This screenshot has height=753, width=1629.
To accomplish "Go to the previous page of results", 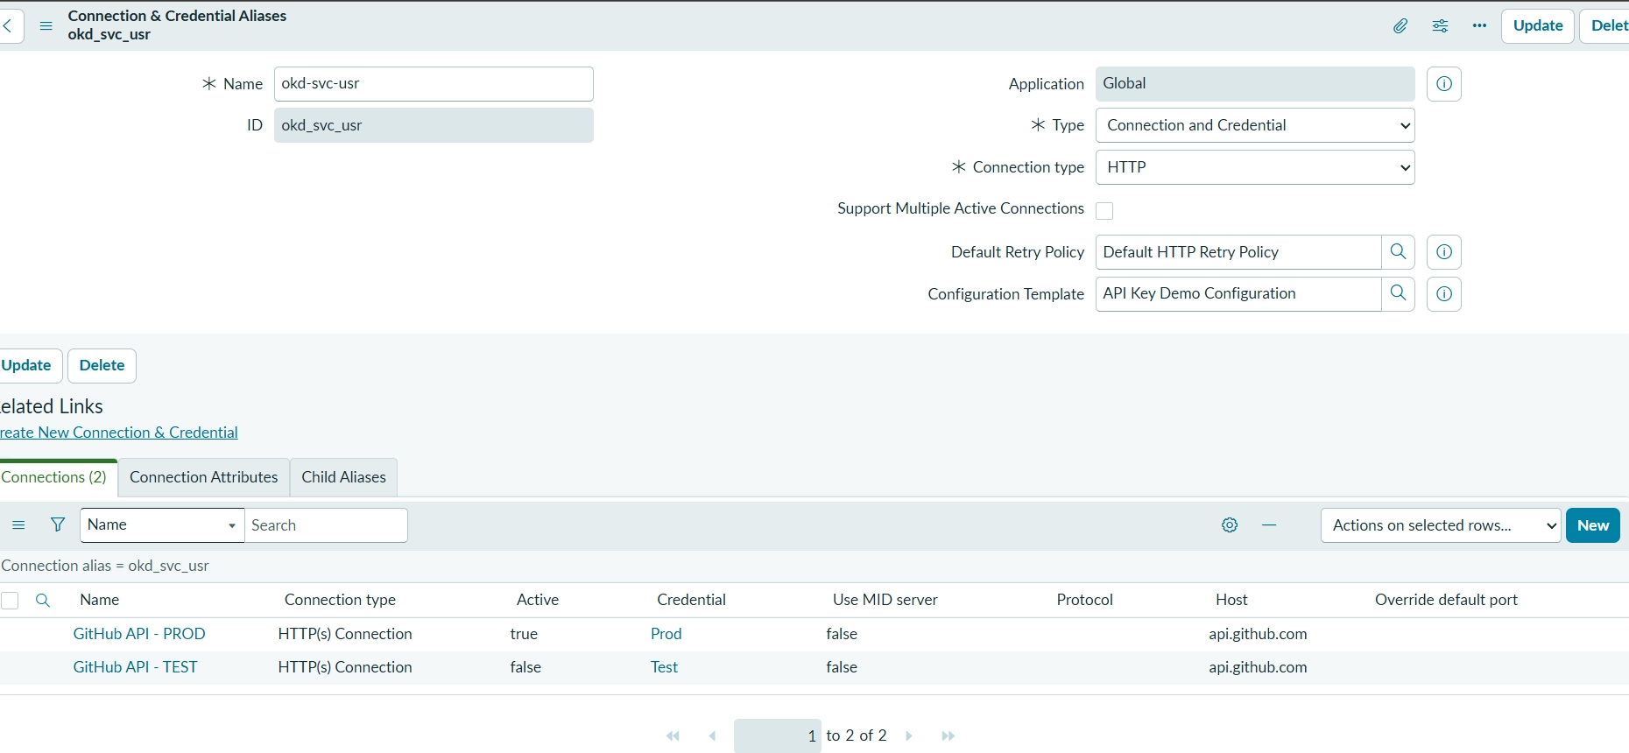I will coord(712,736).
